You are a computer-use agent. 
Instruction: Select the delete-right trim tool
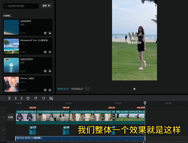pos(22,98)
